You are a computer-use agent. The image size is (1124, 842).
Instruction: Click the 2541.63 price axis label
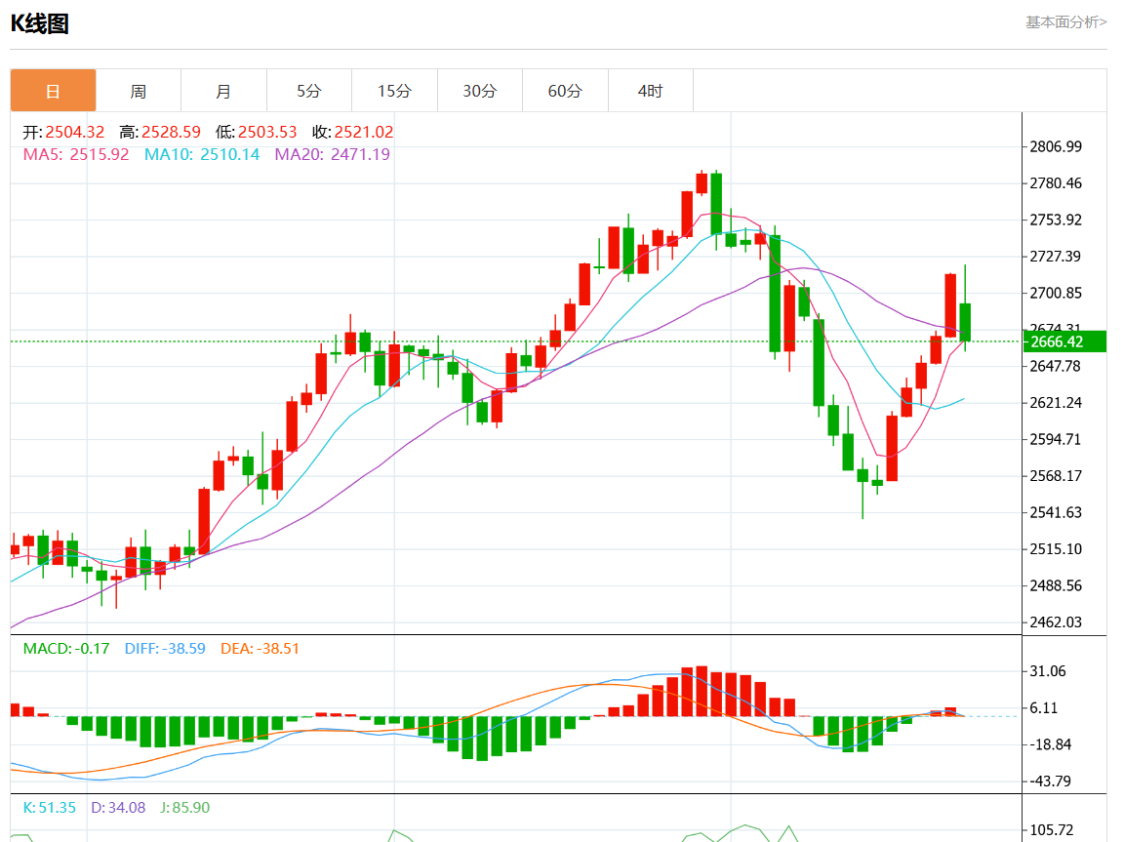(1056, 512)
